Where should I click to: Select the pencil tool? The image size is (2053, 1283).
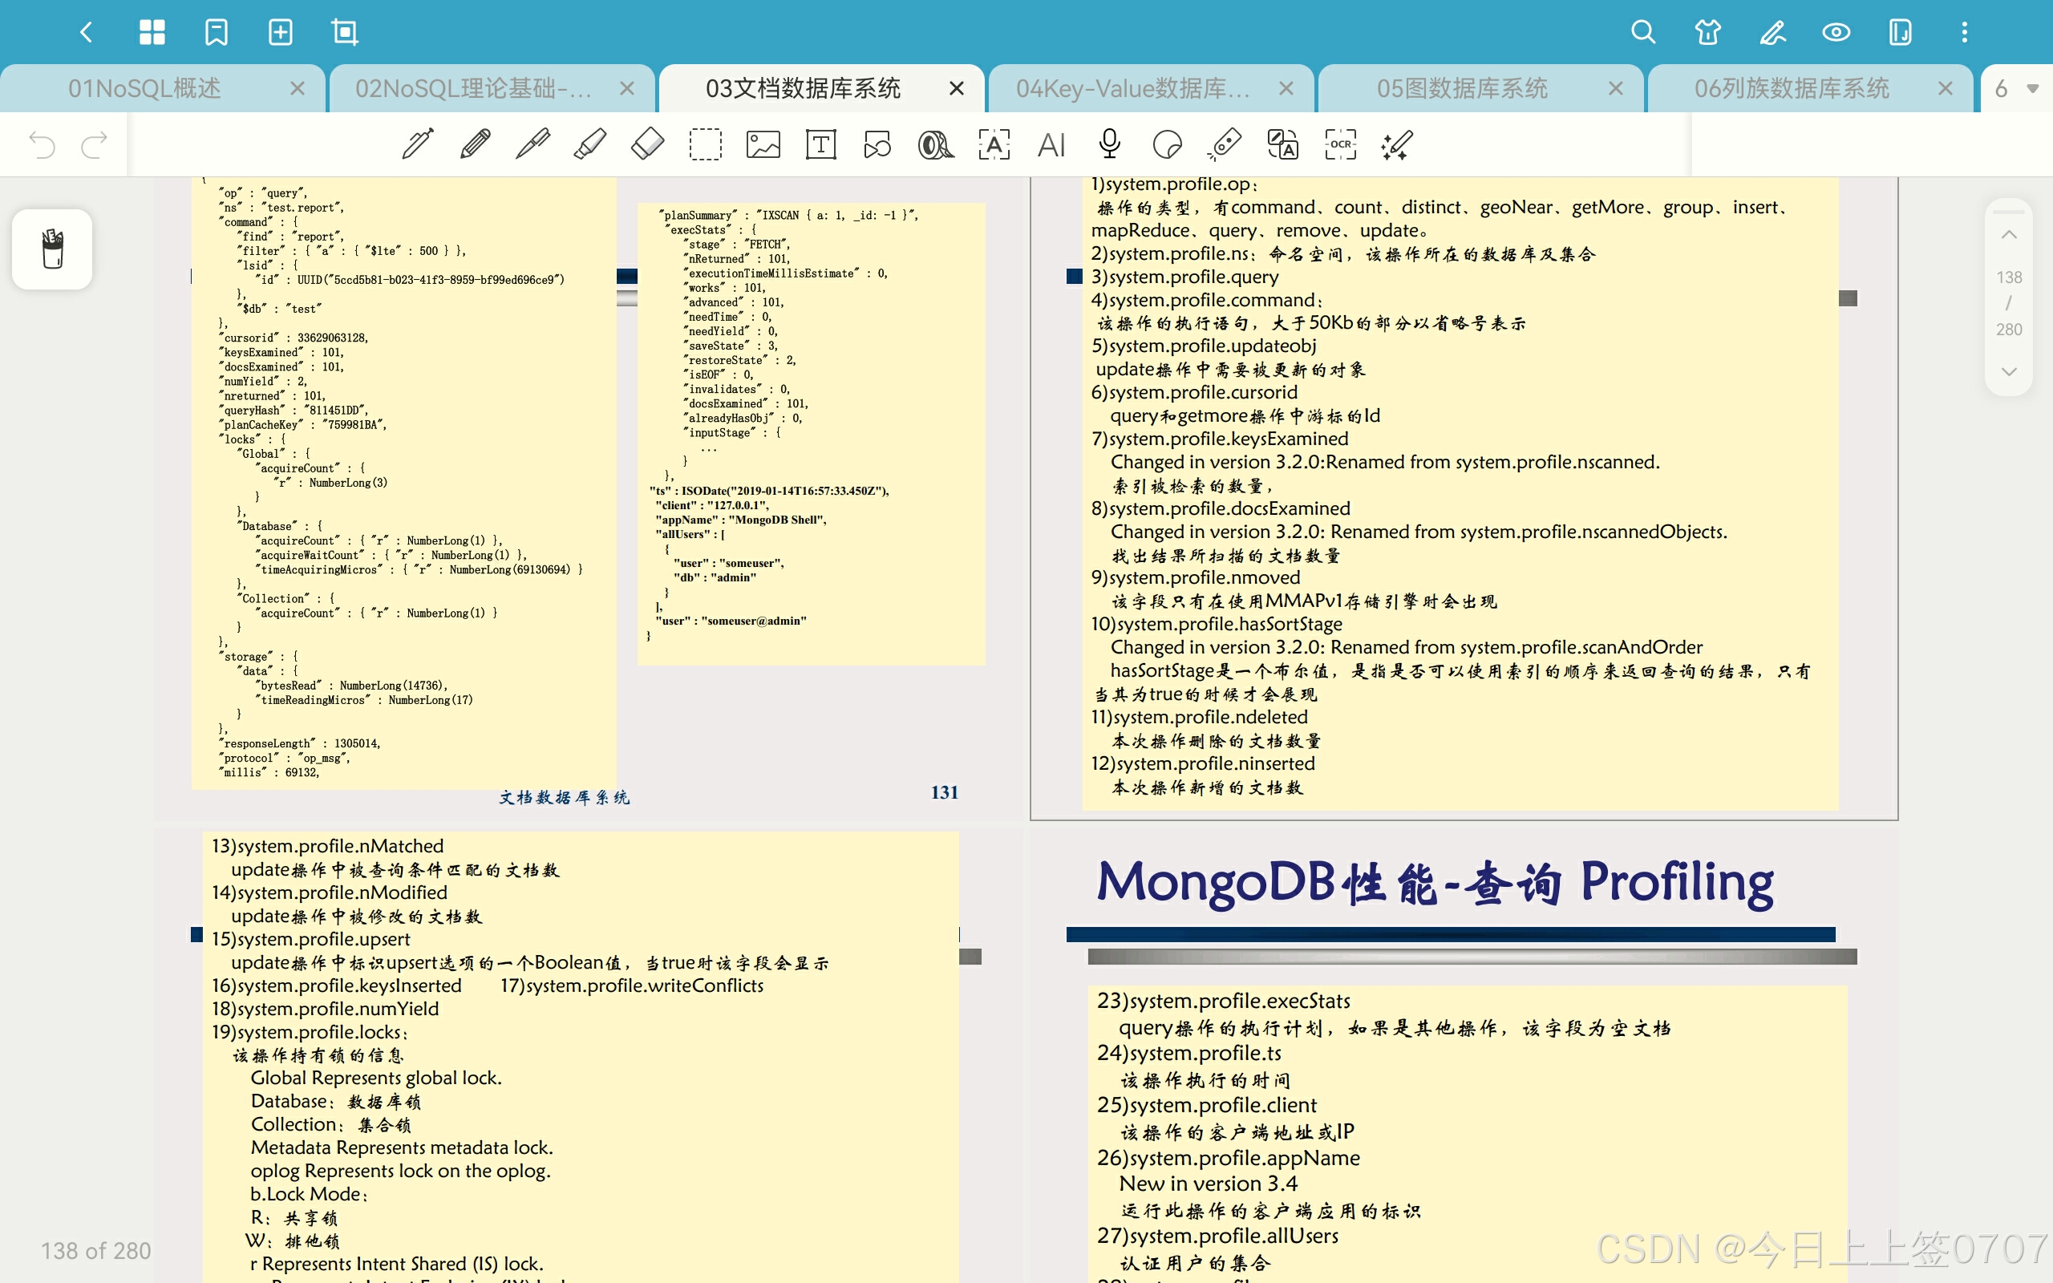(x=475, y=144)
